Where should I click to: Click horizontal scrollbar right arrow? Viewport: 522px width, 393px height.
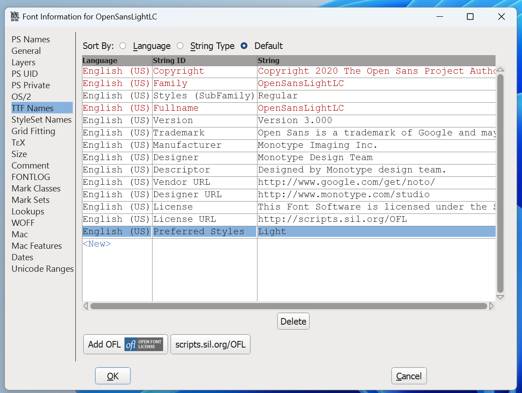pos(492,306)
